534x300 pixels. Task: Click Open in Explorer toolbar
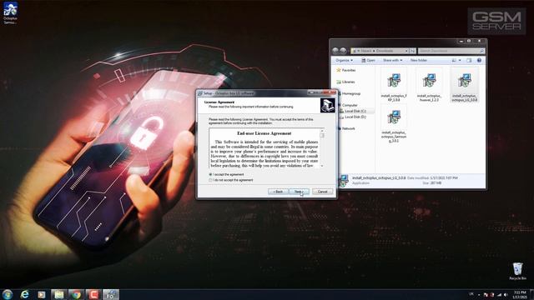(368, 60)
